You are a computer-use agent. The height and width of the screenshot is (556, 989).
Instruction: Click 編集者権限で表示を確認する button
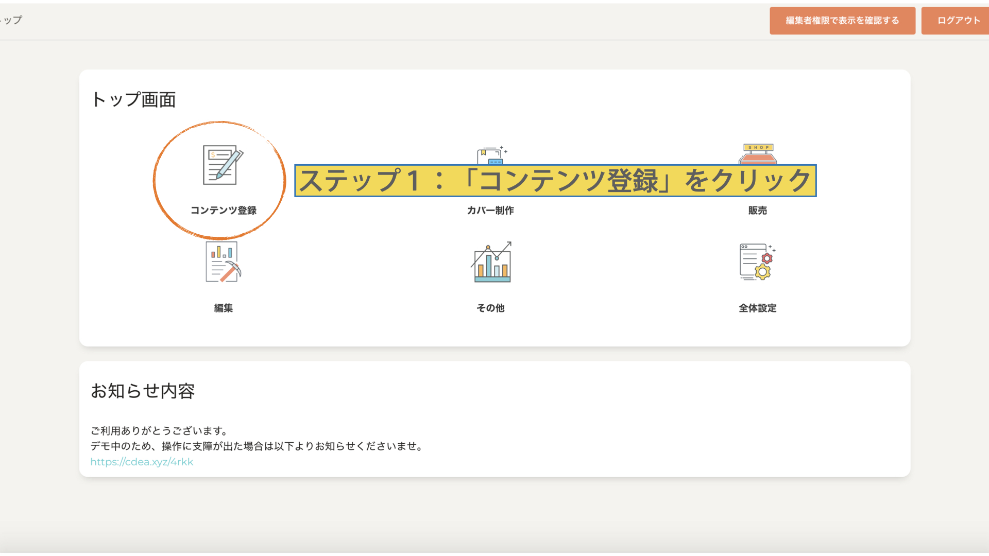842,21
